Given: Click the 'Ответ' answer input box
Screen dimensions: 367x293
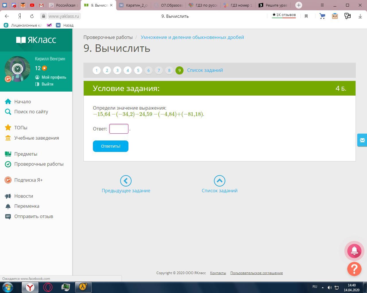Looking at the screenshot, I should tap(119, 129).
